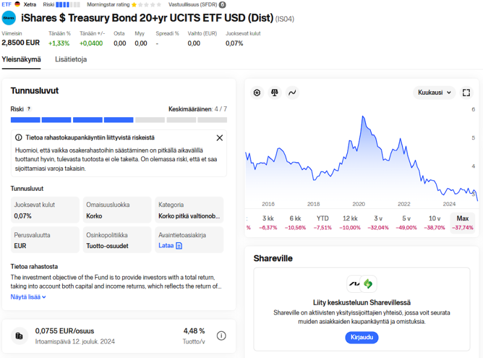Image resolution: width=483 pixels, height=358 pixels.
Task: Open the Kuukausi interval dropdown
Action: click(x=434, y=92)
